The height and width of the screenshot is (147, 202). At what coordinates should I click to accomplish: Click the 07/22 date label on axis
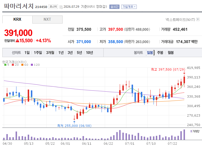point(172,144)
